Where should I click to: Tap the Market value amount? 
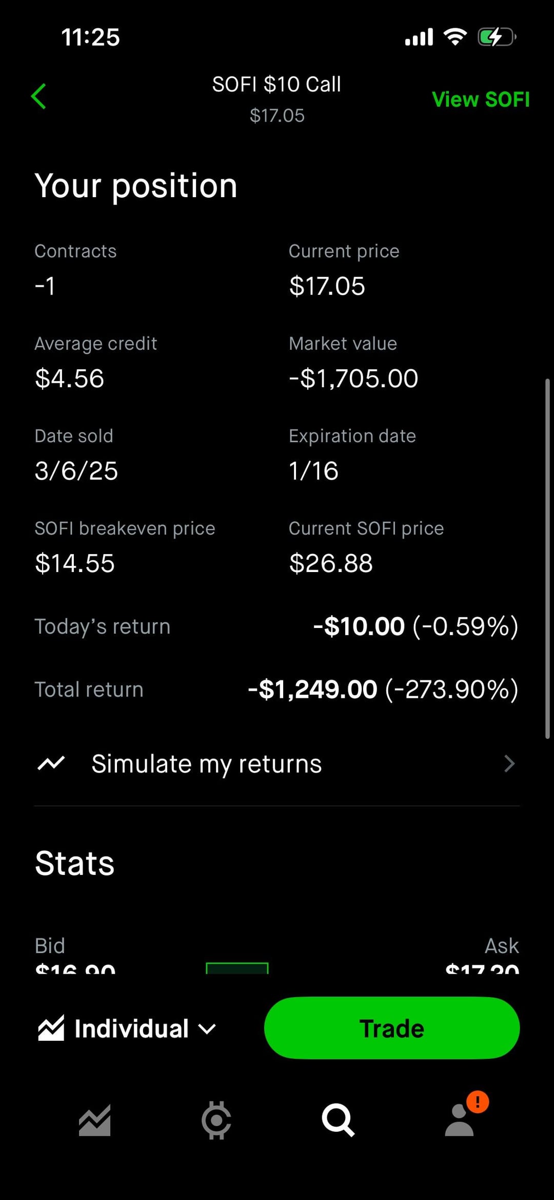(x=353, y=378)
